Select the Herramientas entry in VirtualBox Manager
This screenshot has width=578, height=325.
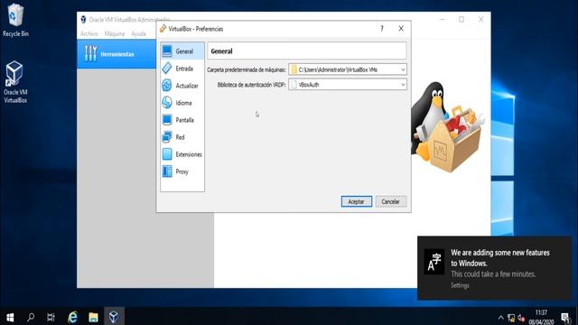tap(117, 54)
